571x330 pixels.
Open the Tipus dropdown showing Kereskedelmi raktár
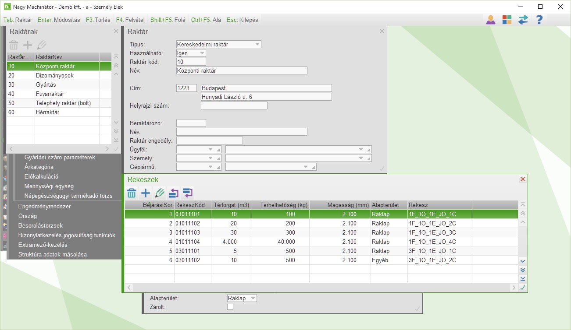click(257, 44)
